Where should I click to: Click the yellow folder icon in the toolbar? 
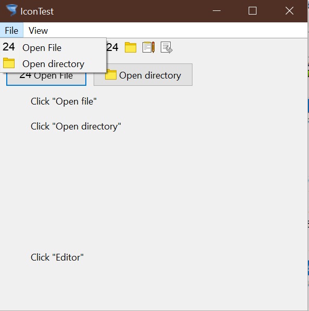click(x=131, y=47)
